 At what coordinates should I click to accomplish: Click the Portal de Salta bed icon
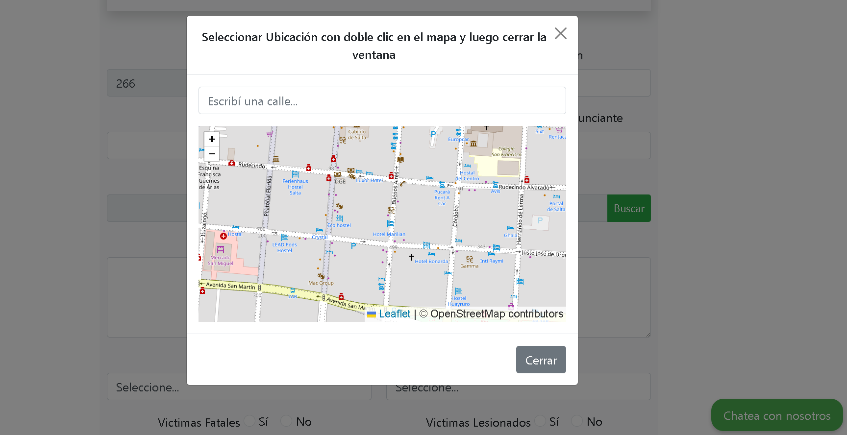coord(556,197)
